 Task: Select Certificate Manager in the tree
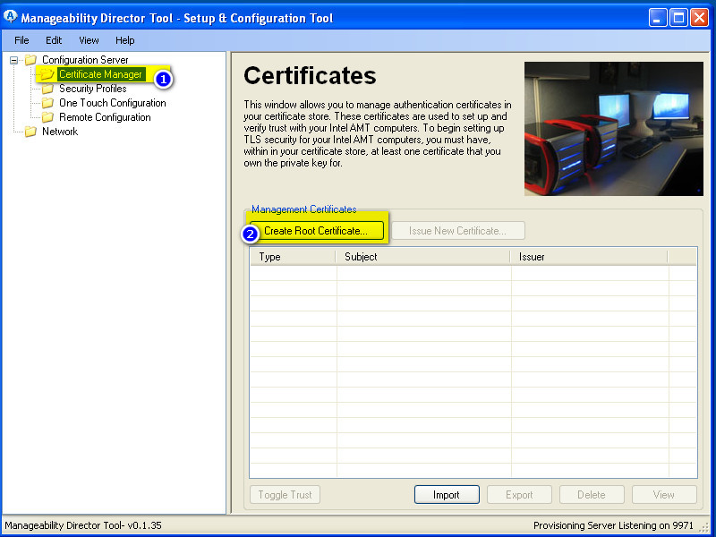point(100,74)
